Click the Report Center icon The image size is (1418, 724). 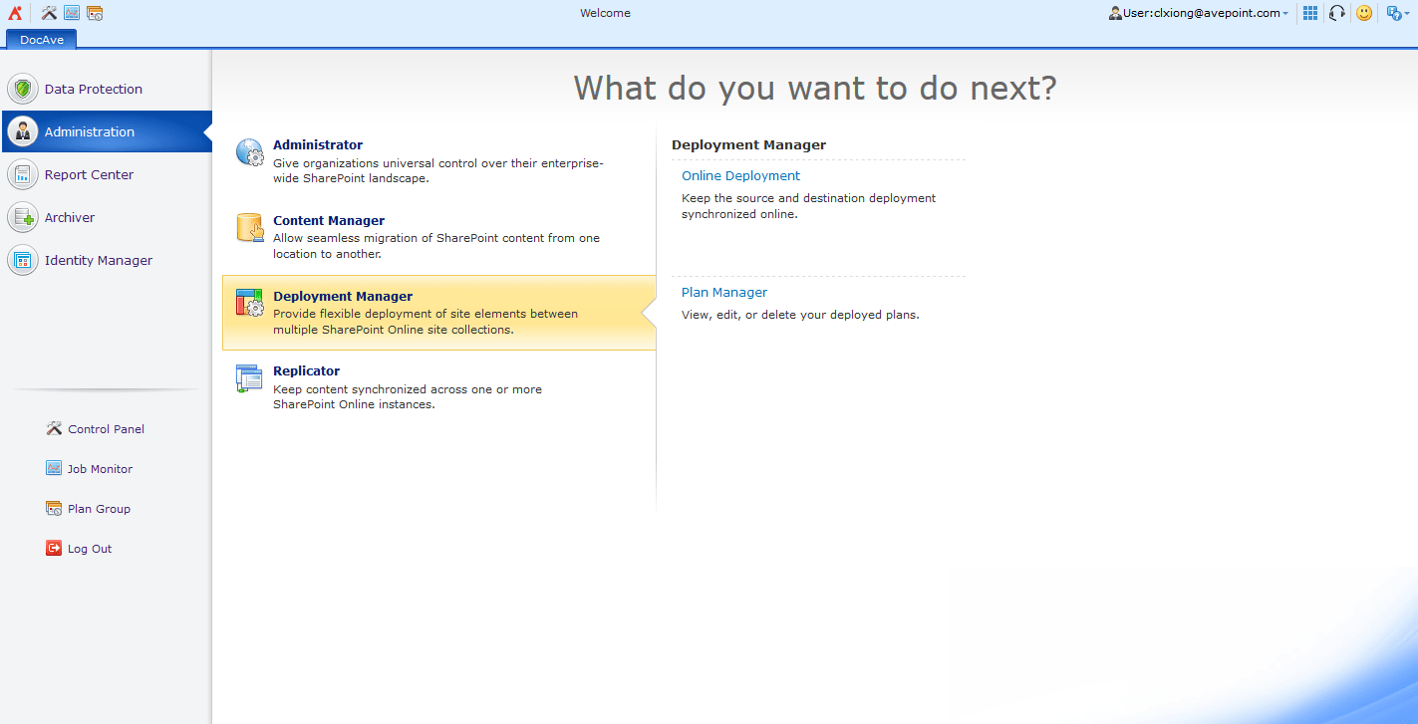pos(23,174)
